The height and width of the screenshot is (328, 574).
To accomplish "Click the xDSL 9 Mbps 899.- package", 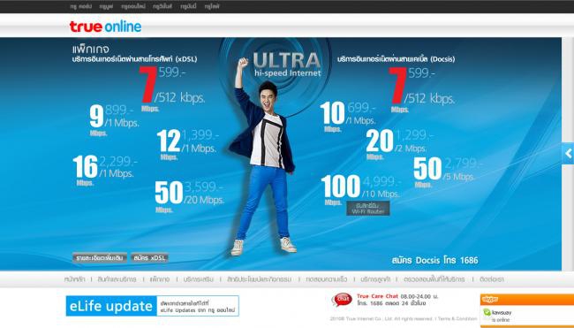I will (115, 120).
